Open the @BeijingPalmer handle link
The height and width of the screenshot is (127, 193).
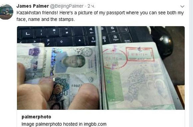[67, 6]
